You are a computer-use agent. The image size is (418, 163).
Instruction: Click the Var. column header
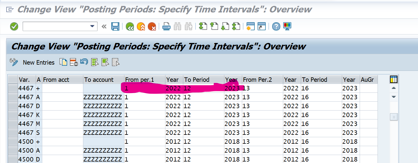27,79
